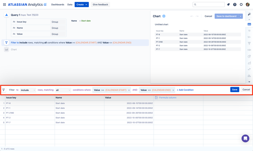Select the bar chart type icon
The width and height of the screenshot is (253, 151).
tap(249, 76)
